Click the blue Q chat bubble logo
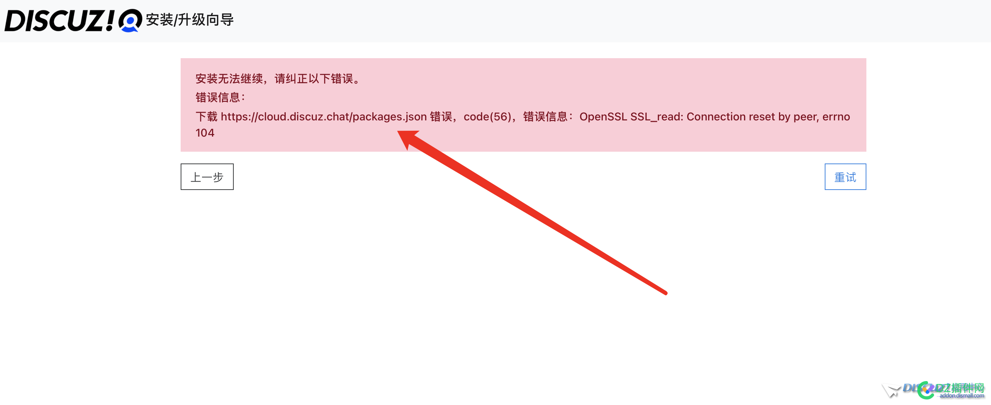This screenshot has height=405, width=991. [130, 20]
